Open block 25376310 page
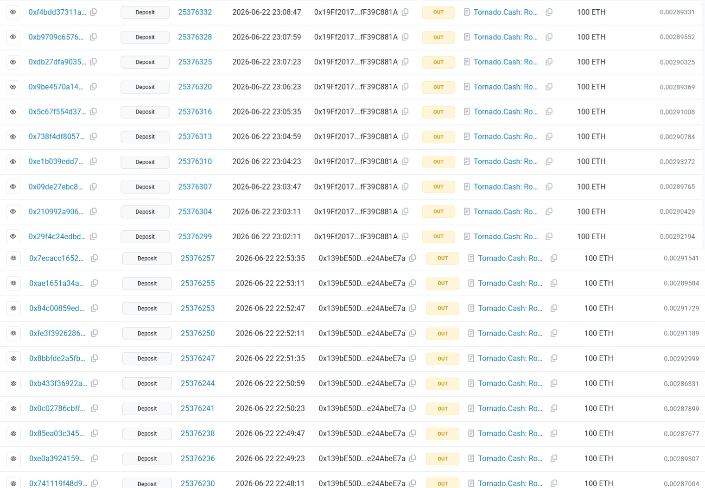This screenshot has height=488, width=705. point(195,162)
